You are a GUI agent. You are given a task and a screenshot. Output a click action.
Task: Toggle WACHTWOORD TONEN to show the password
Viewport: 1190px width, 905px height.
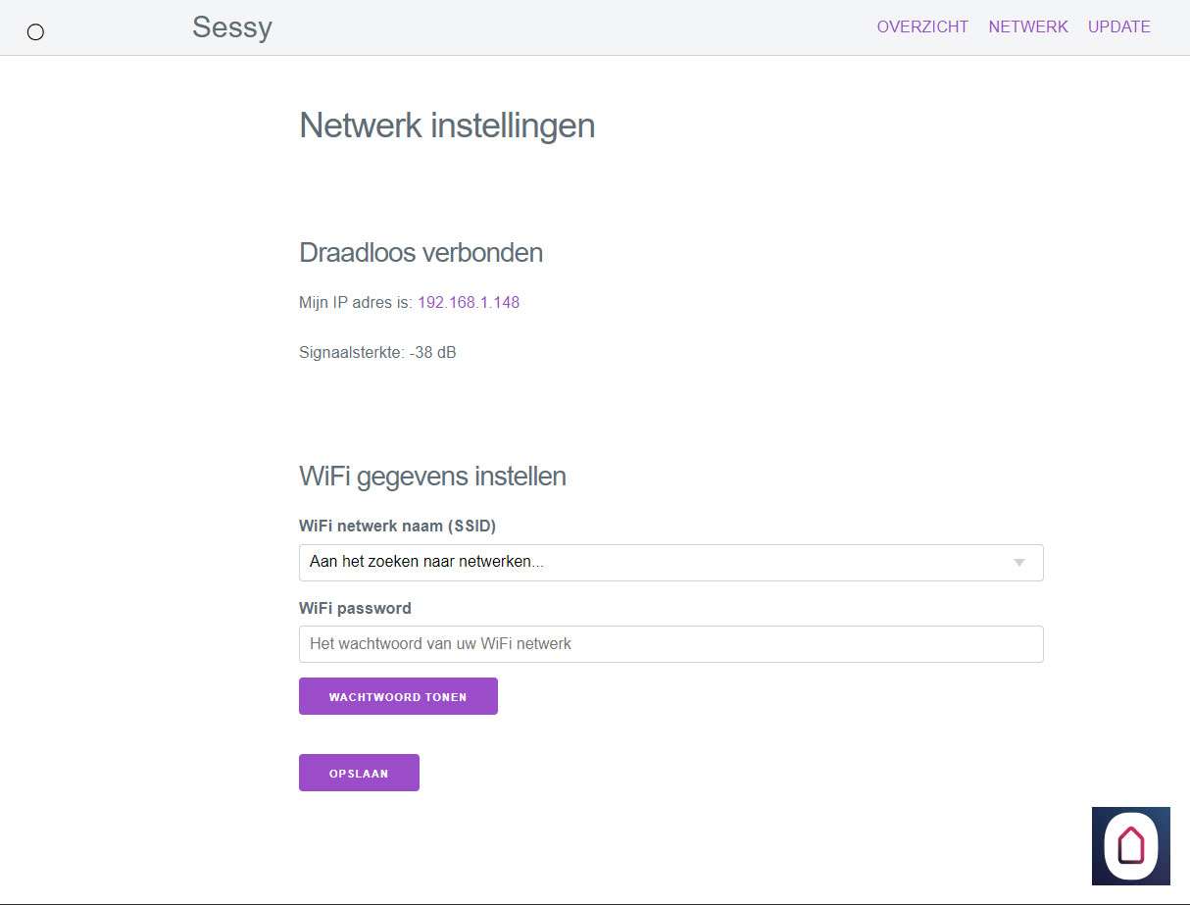coord(398,697)
